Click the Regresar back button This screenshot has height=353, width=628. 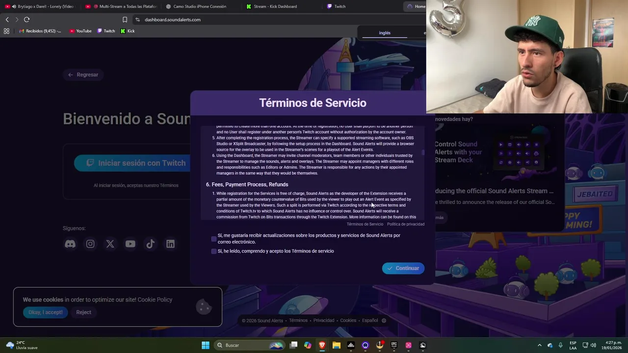[x=83, y=75]
